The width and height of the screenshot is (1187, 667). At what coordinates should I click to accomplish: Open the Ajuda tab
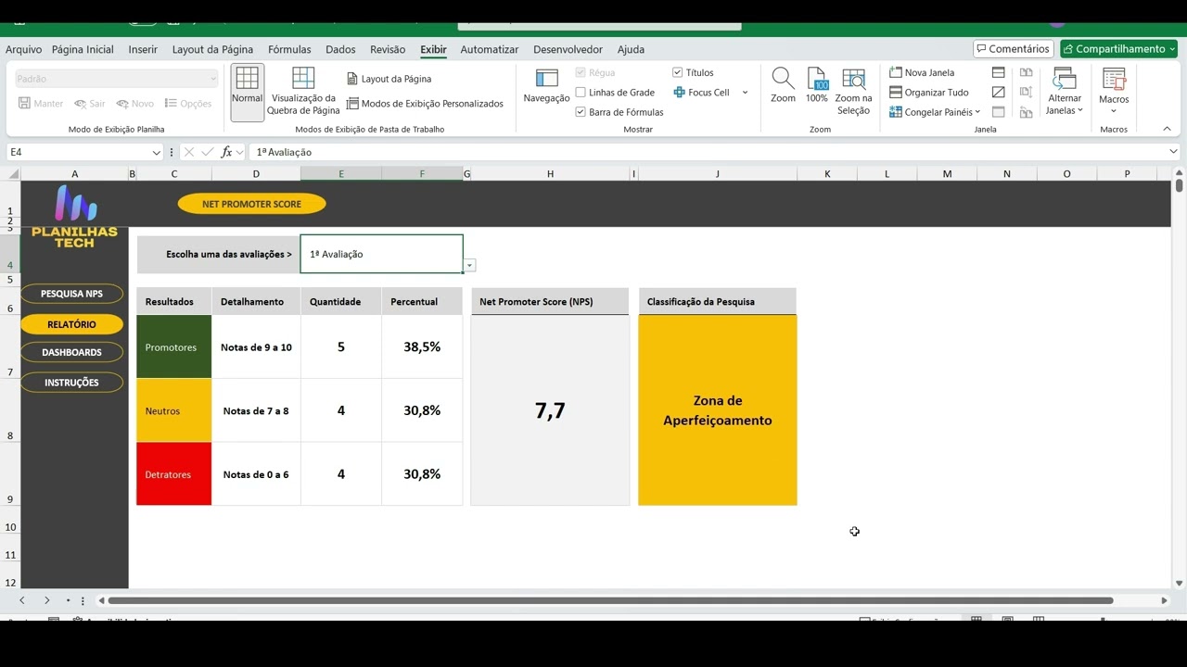[x=631, y=49]
